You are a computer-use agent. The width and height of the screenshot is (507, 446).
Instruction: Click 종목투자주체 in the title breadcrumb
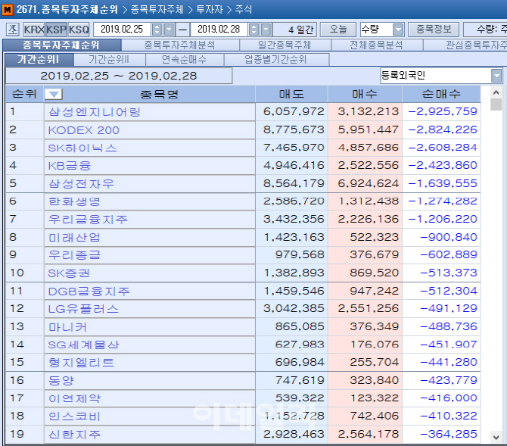pyautogui.click(x=157, y=9)
